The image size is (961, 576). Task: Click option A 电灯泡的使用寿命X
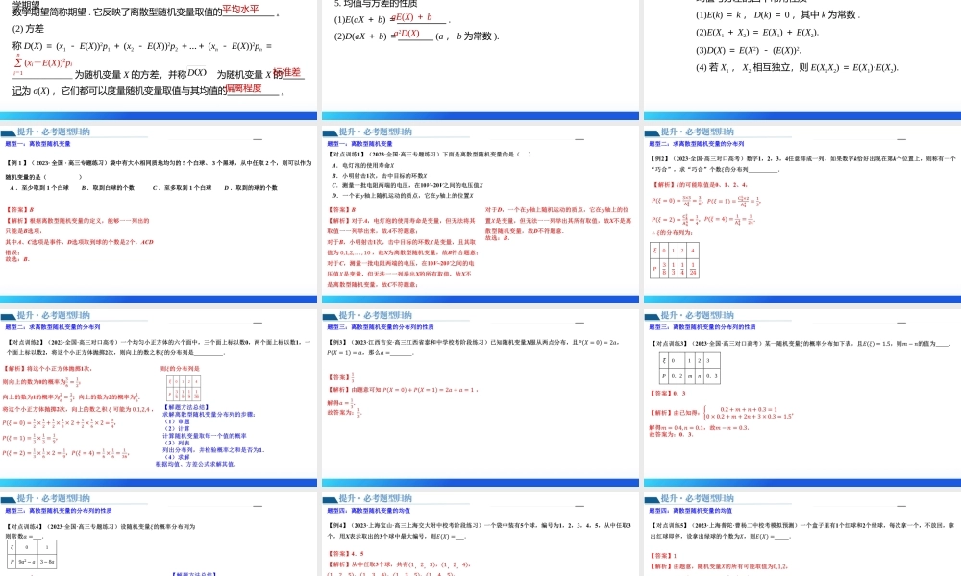tap(363, 166)
